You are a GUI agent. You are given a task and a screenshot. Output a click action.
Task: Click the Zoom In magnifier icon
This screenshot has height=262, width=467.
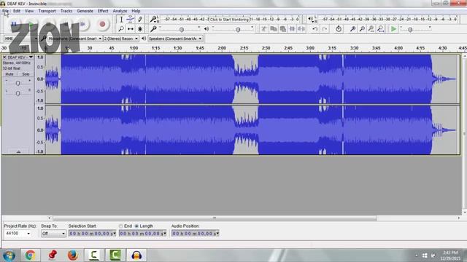pos(352,29)
